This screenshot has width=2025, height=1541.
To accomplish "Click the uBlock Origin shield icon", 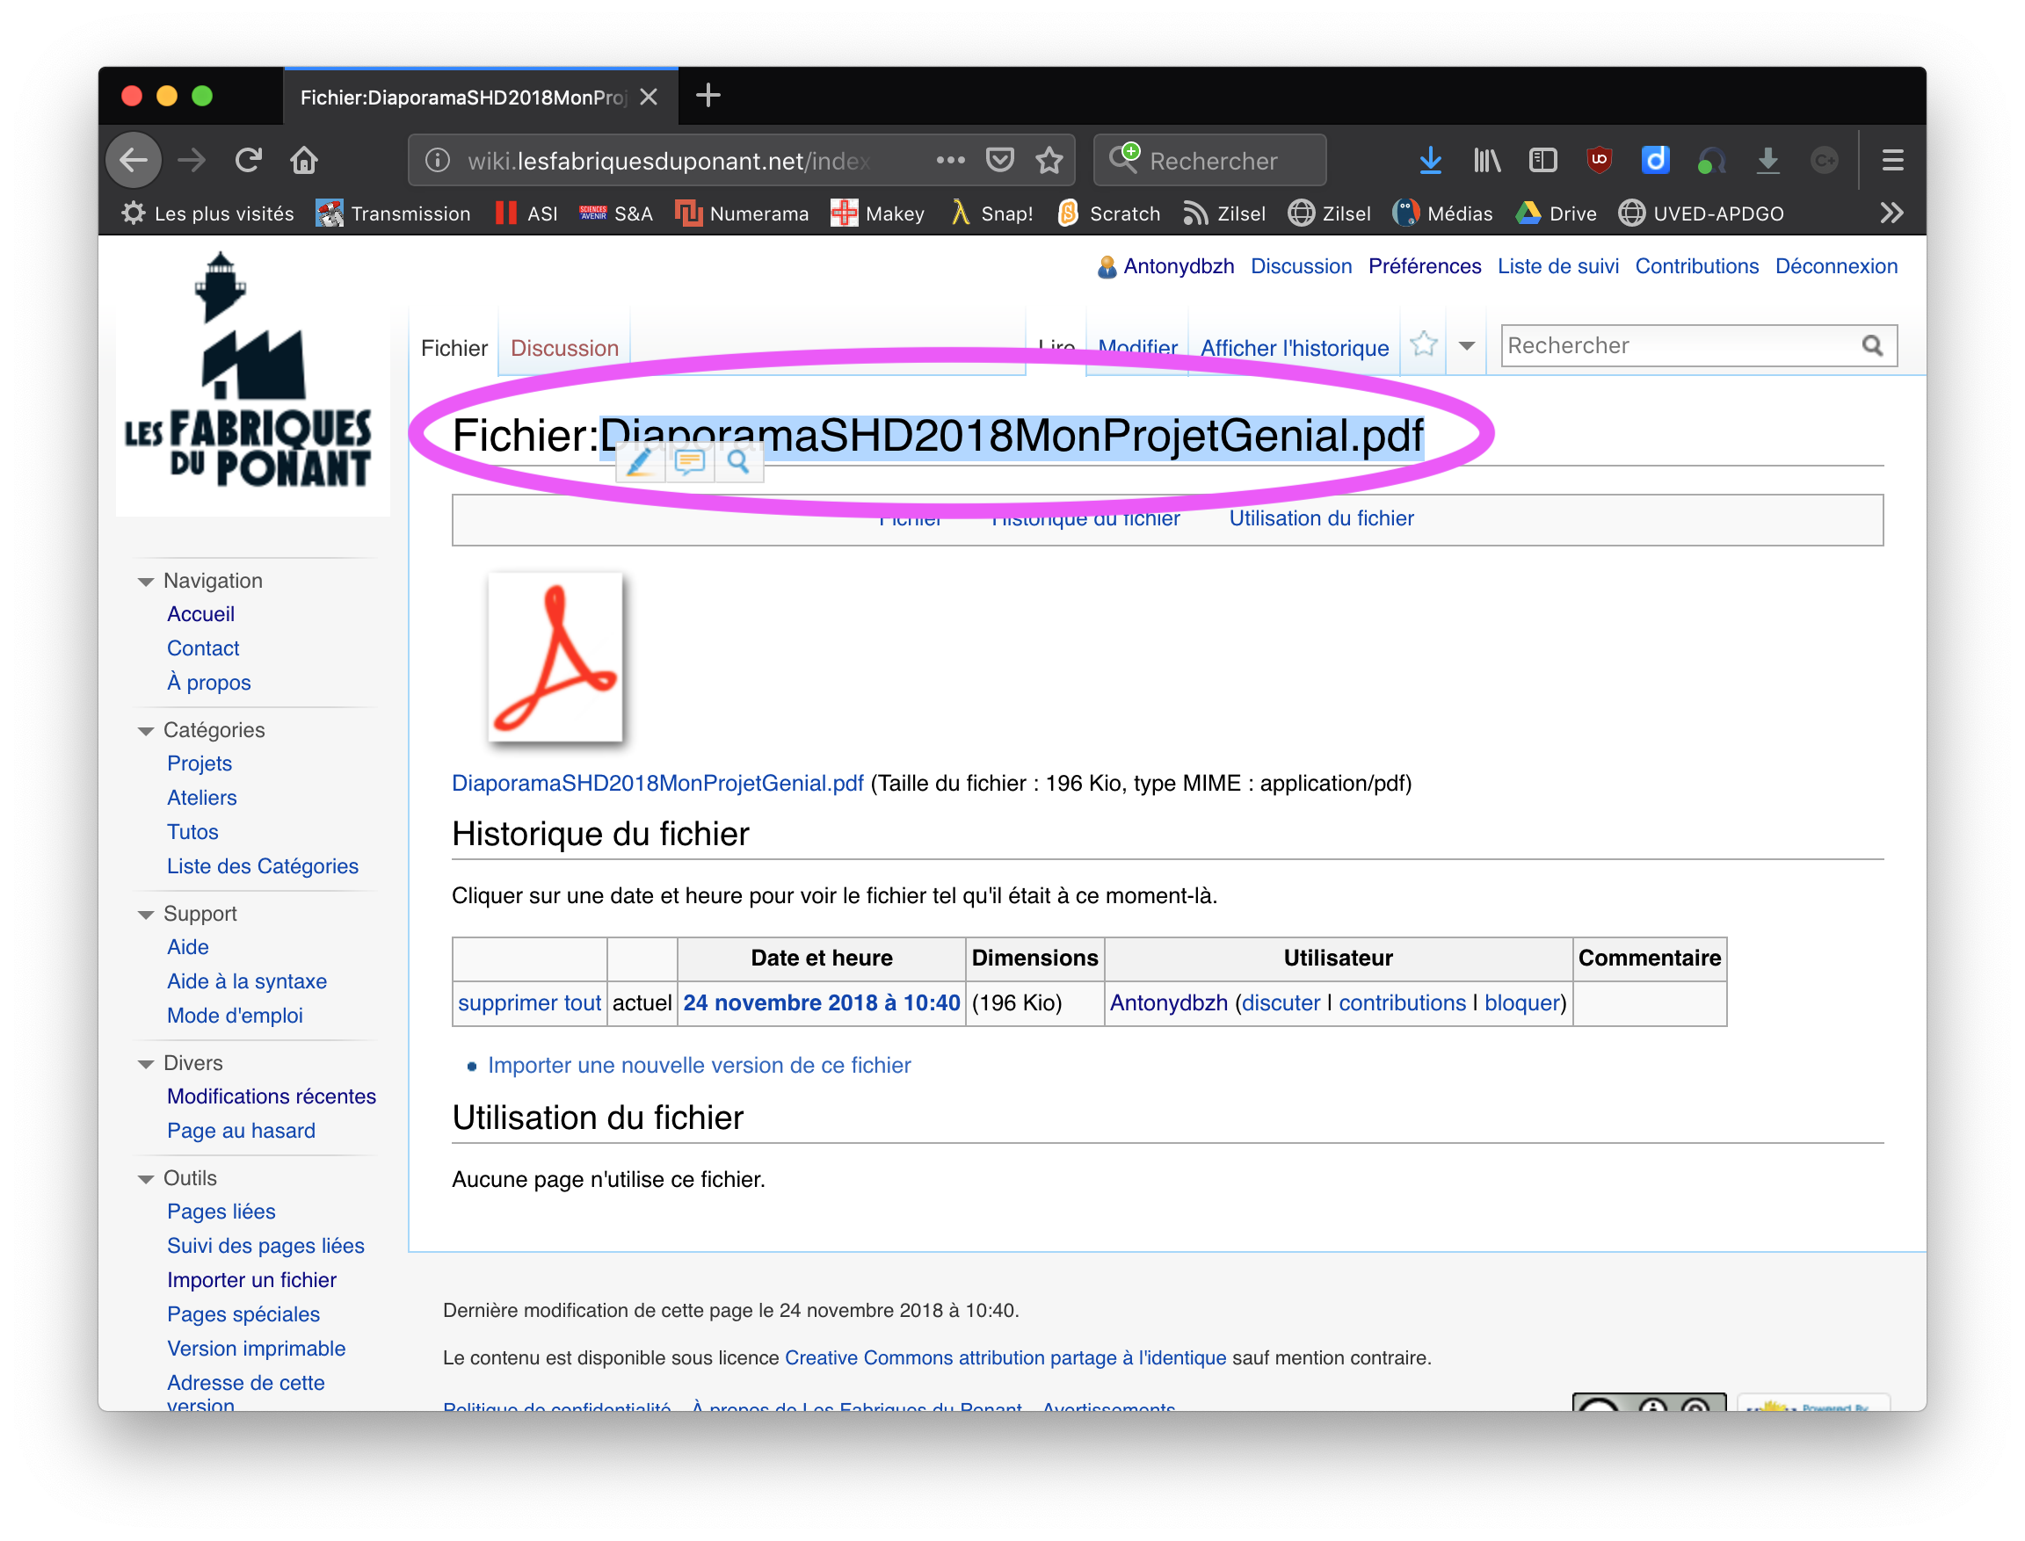I will click(1599, 161).
